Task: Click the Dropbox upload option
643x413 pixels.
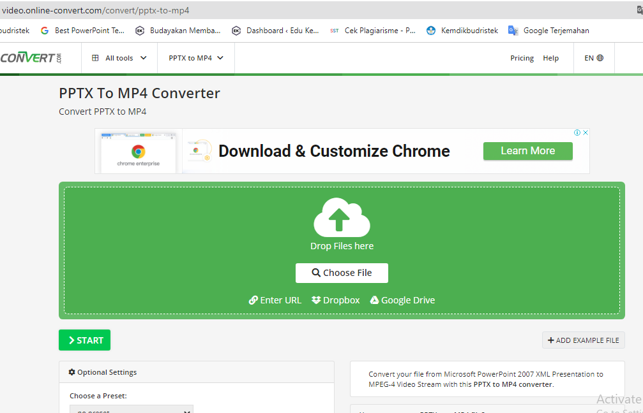Action: click(336, 300)
